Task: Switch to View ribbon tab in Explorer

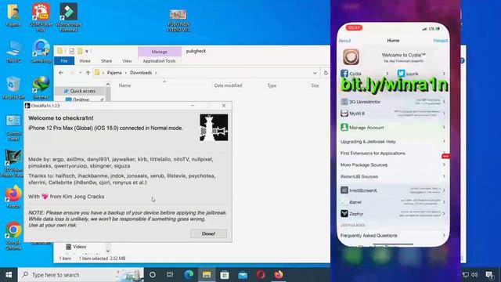Action: pos(127,61)
